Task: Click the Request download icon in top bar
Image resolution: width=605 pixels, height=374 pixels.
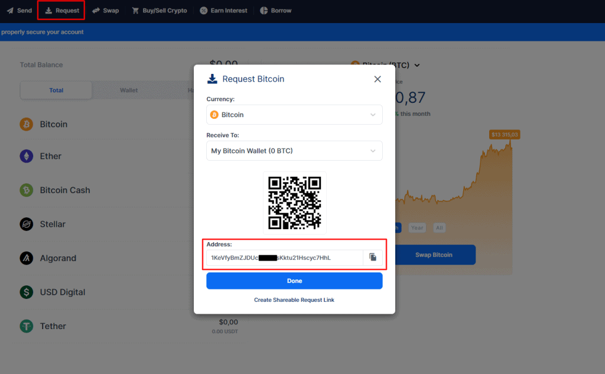Action: pos(48,11)
